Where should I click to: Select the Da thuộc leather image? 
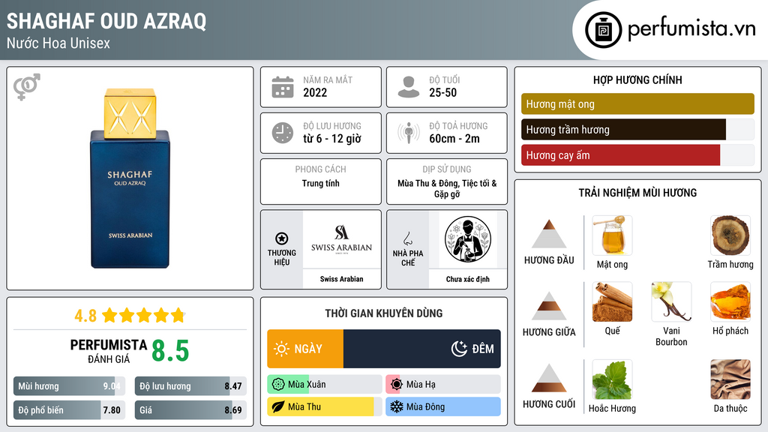730,379
